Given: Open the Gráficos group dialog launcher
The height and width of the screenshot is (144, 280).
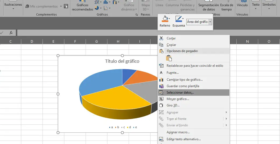Looking at the screenshot, I should tap(136, 15).
